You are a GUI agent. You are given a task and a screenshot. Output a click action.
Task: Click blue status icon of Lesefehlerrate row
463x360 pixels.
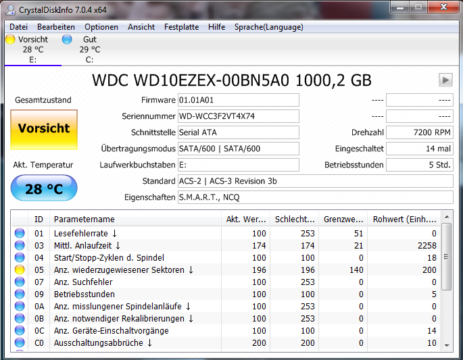[x=20, y=233]
